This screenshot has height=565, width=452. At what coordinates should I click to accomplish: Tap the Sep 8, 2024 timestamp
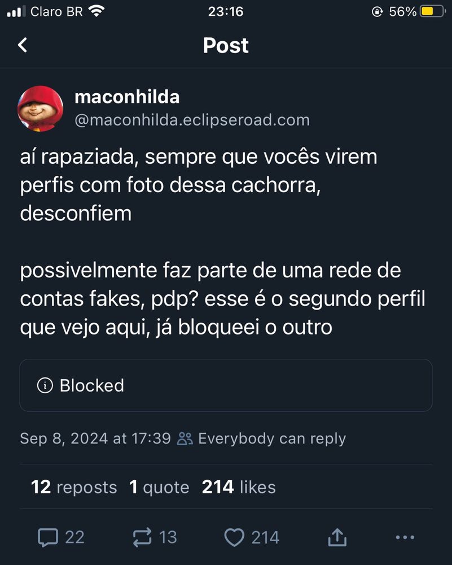click(x=95, y=438)
